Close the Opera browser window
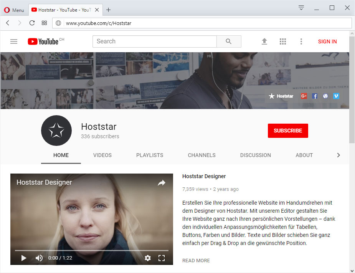The height and width of the screenshot is (273, 355). click(x=347, y=8)
